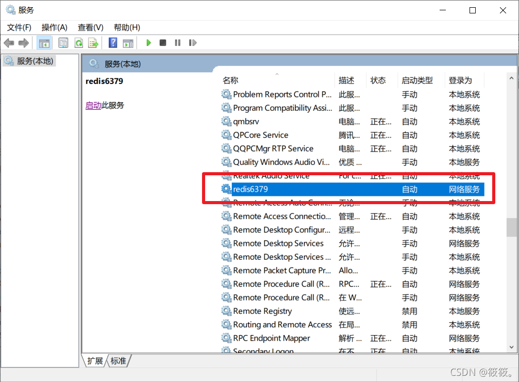Open the Properties toolbar icon
The image size is (519, 382).
tap(63, 43)
